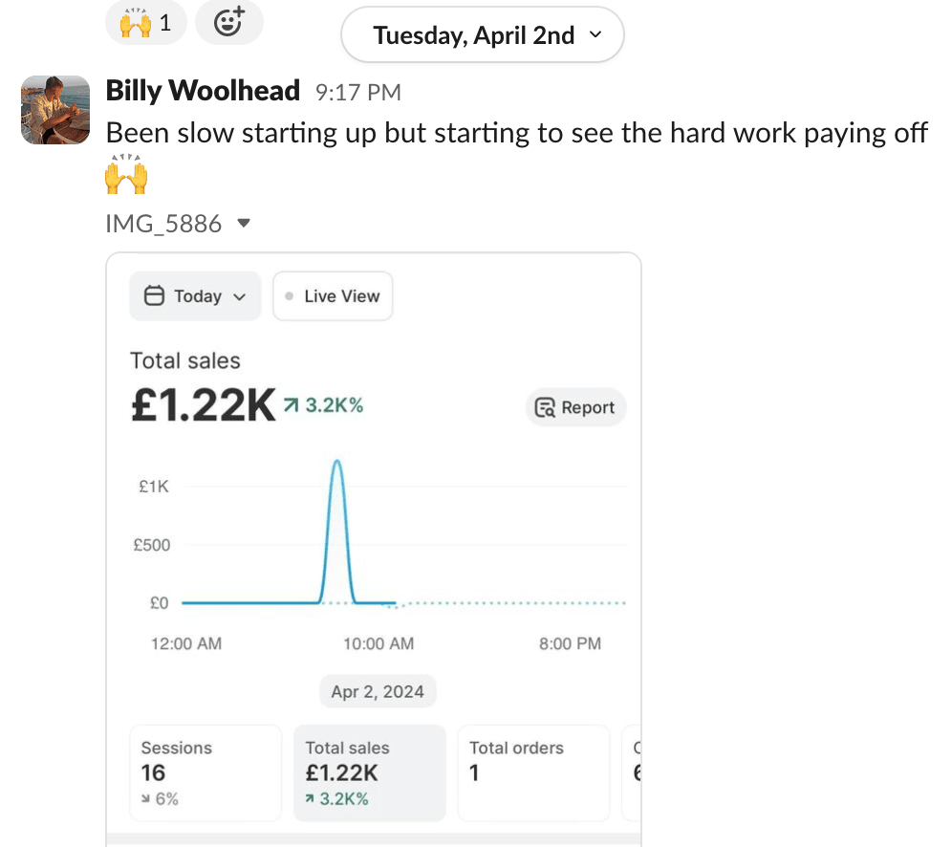Open the add reaction emoji picker
This screenshot has height=847, width=952.
coord(228,22)
